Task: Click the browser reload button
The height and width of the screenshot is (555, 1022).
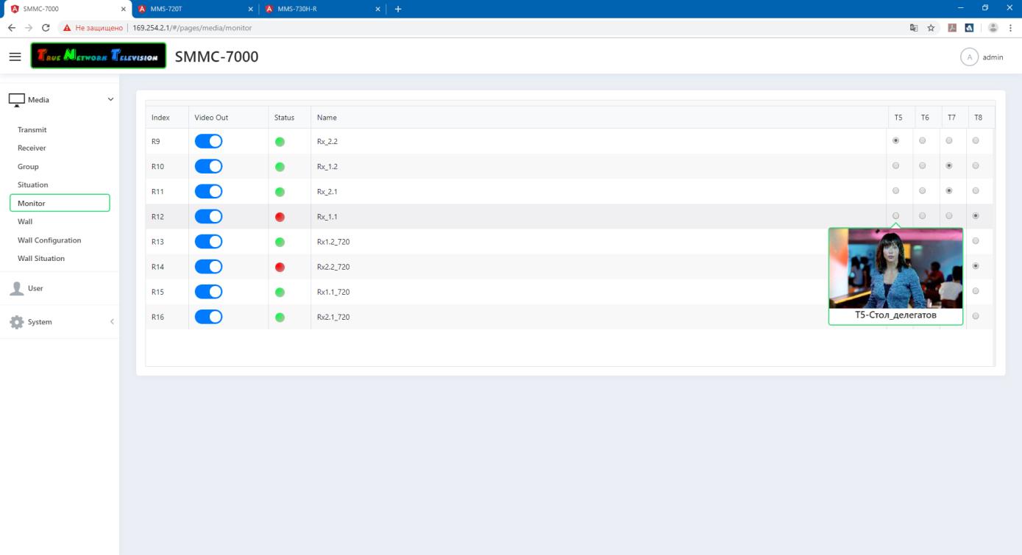Action: point(46,28)
